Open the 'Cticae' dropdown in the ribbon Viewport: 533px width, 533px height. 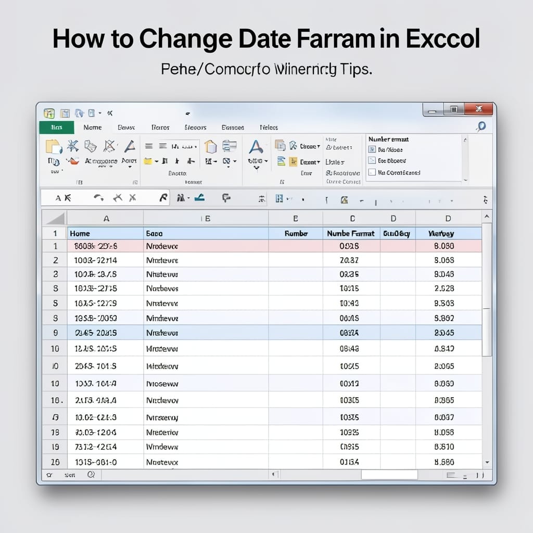click(x=310, y=146)
